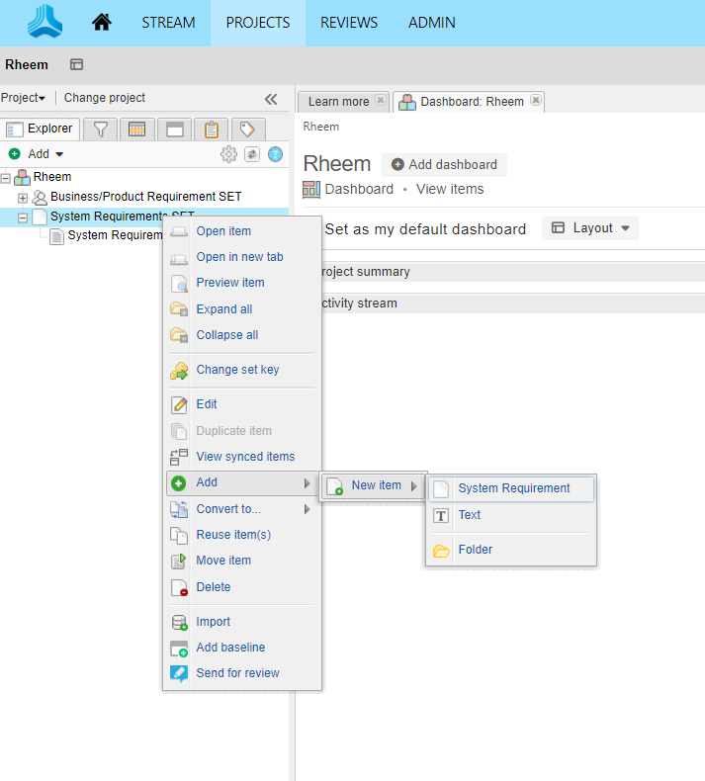Close the Learn more tab

tap(380, 100)
